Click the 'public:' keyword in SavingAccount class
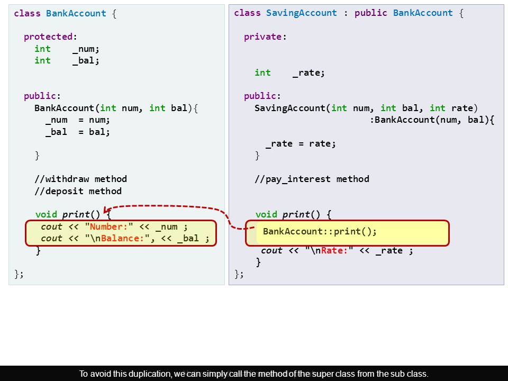 pos(262,96)
